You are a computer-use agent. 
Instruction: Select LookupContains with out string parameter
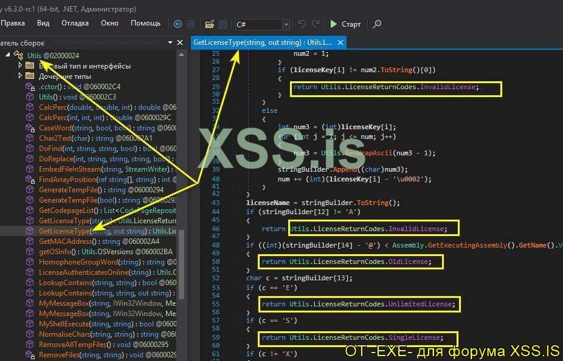pos(108,293)
